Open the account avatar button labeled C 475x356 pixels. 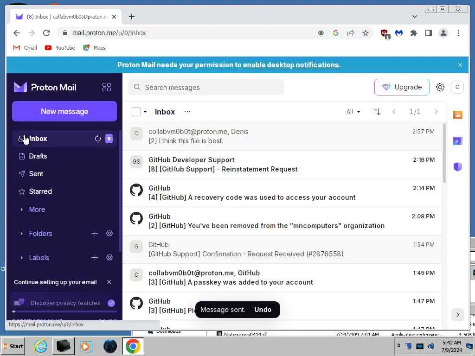[x=457, y=87]
